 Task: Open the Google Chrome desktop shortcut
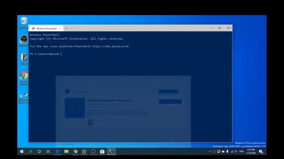24,78
